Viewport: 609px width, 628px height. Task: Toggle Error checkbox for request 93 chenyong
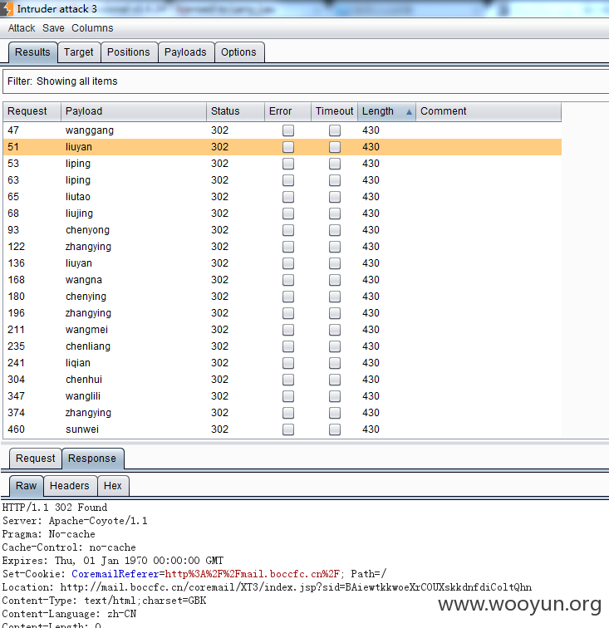click(288, 230)
